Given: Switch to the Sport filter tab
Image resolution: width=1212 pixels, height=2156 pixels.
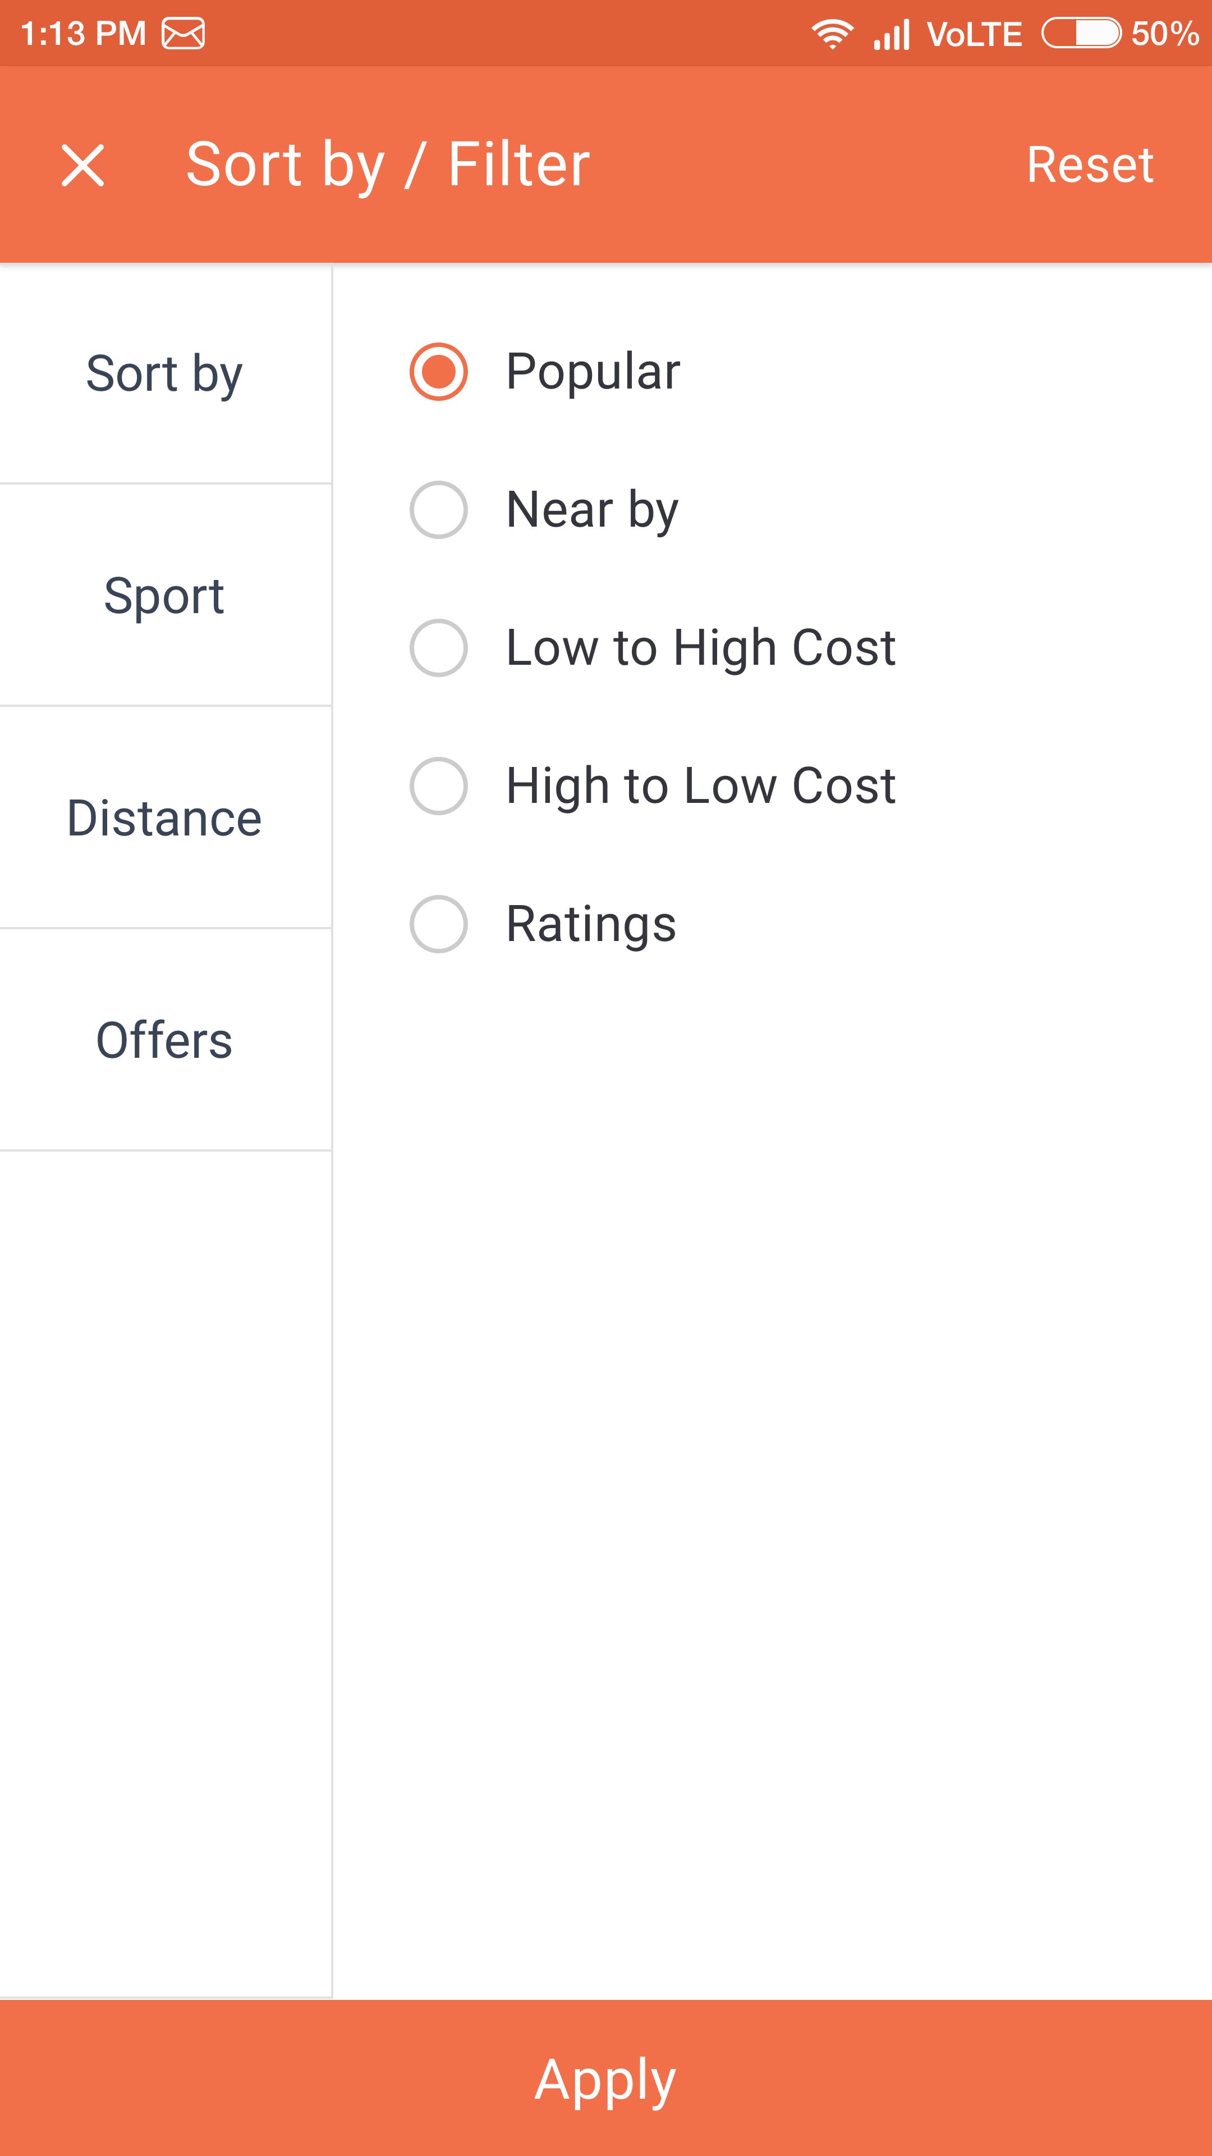Looking at the screenshot, I should pos(165,596).
